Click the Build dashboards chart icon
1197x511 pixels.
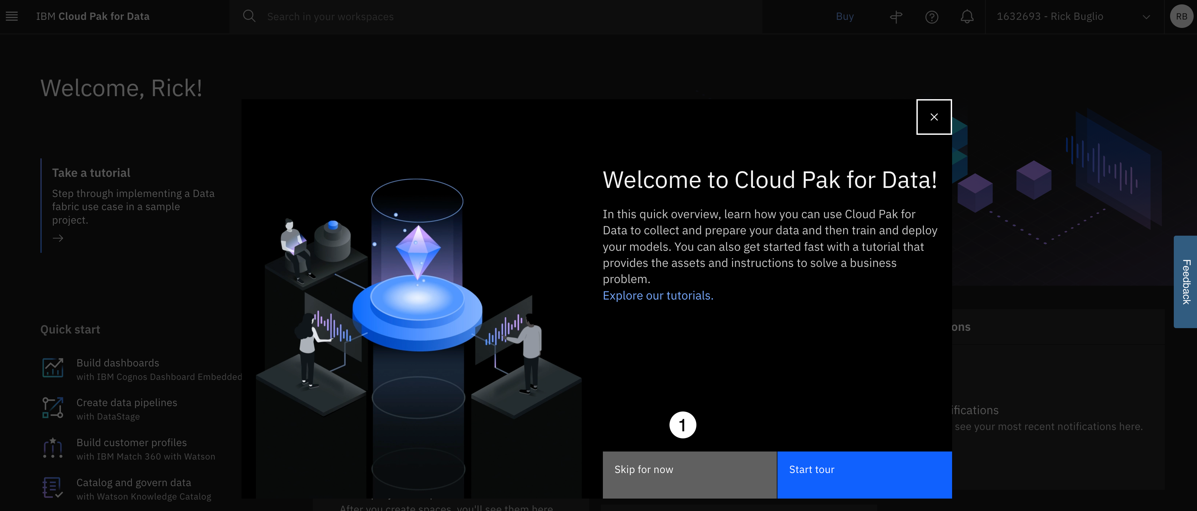point(52,368)
